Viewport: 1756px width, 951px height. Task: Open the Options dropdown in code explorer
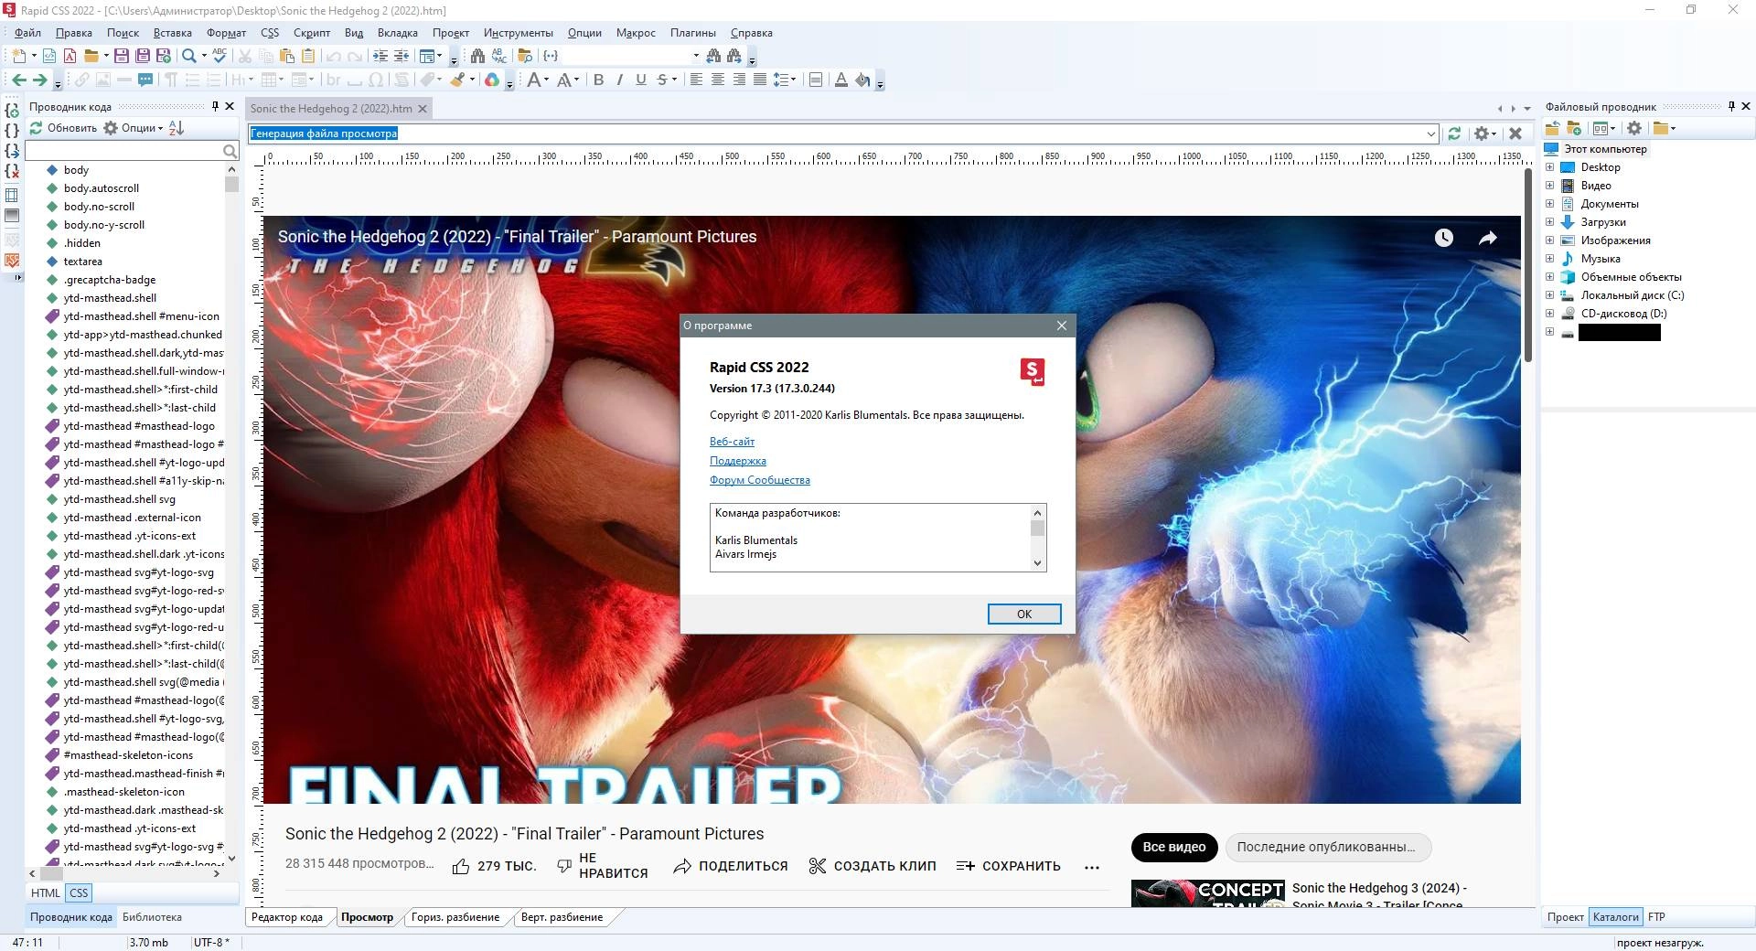[x=134, y=128]
